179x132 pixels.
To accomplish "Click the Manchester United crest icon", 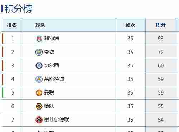I will (x=39, y=93).
